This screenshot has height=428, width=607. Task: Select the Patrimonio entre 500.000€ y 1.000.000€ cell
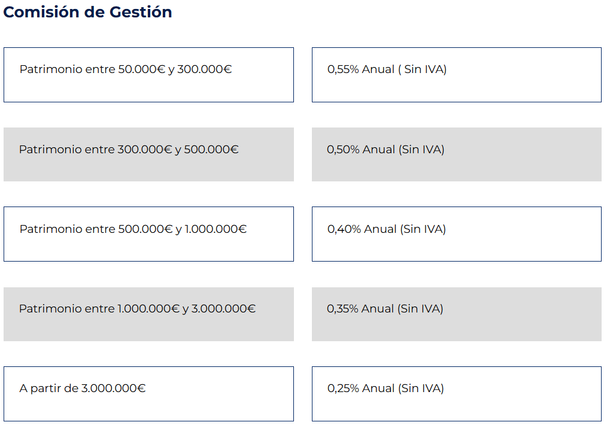[x=148, y=234]
